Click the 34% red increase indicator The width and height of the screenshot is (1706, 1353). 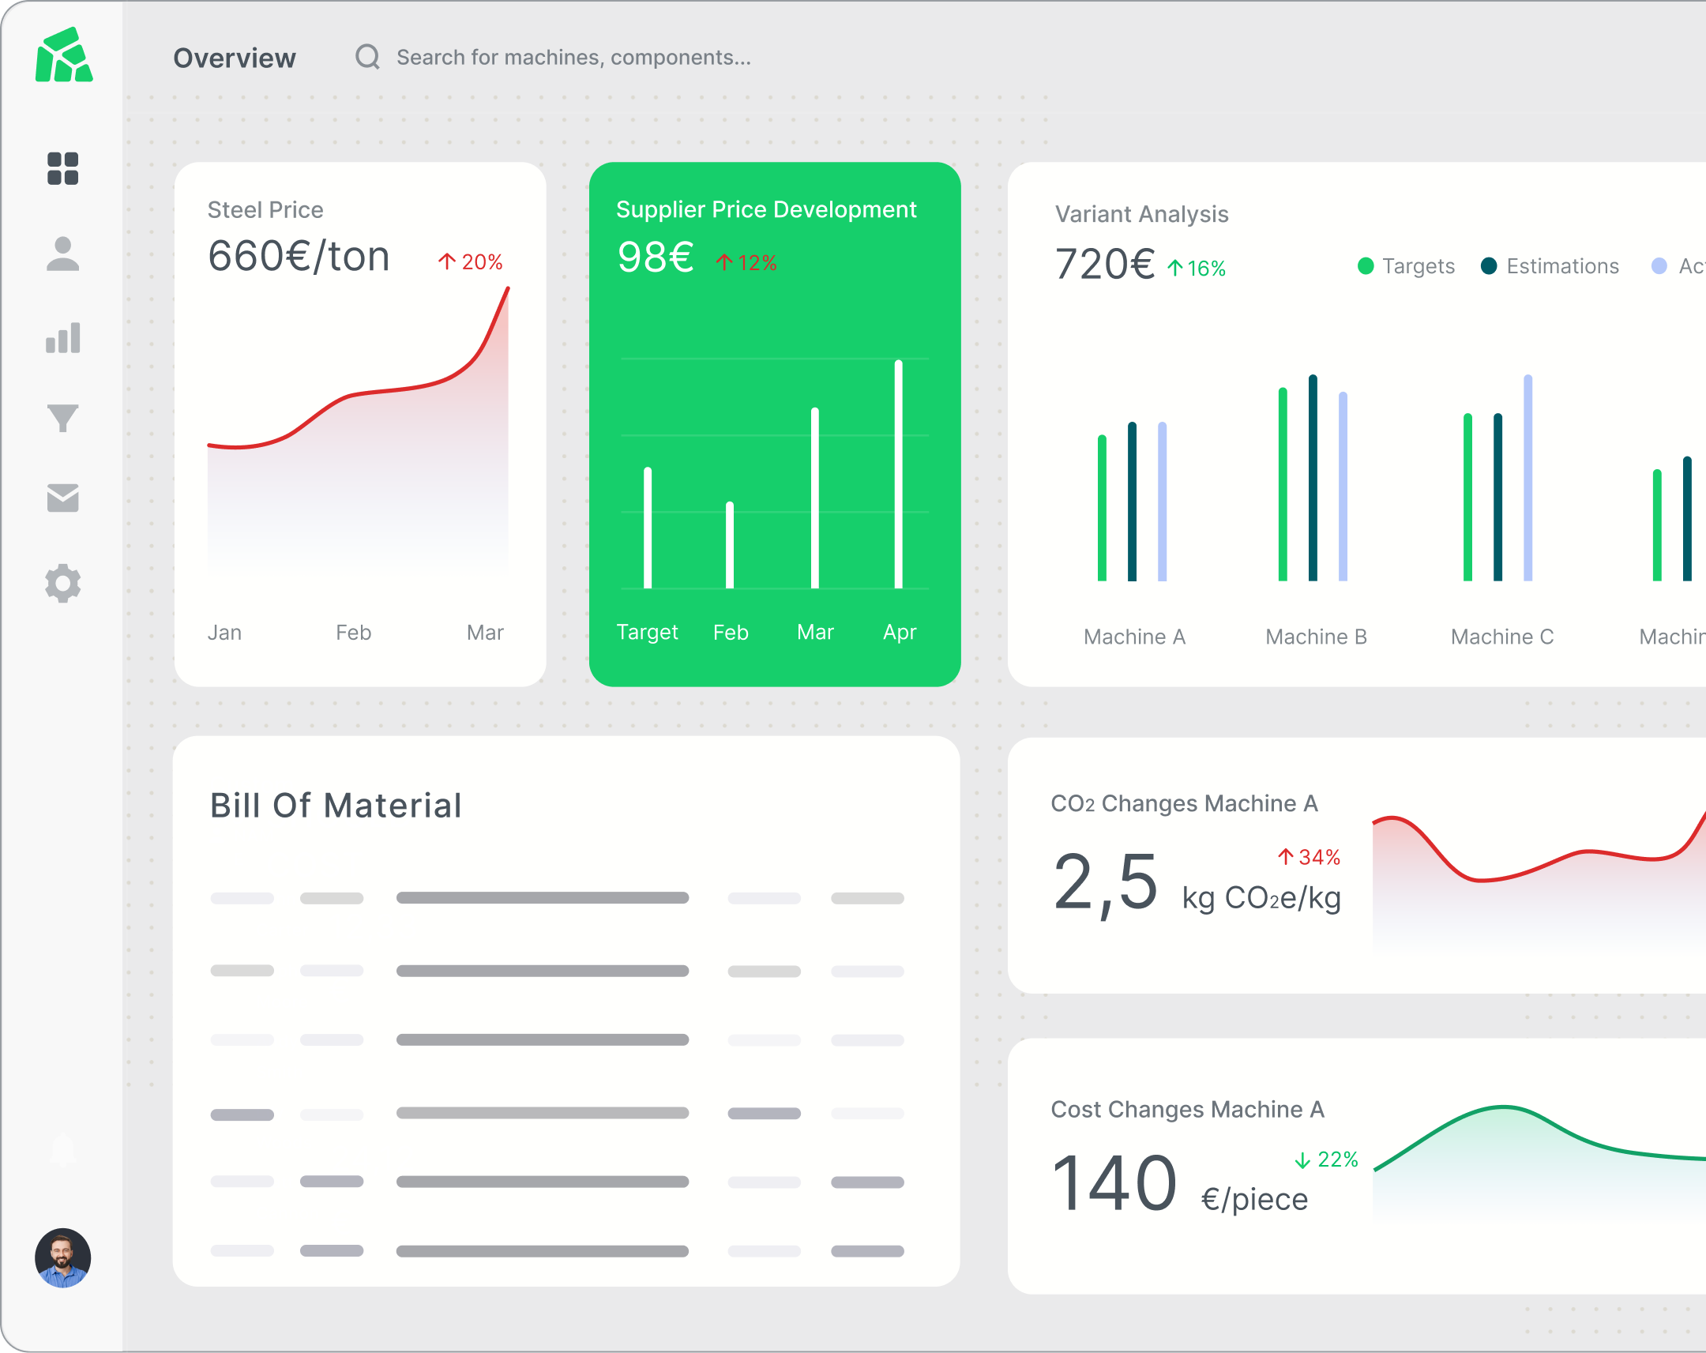click(1309, 857)
